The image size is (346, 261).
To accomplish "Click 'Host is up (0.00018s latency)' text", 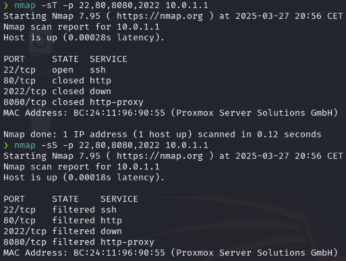I will [x=84, y=178].
